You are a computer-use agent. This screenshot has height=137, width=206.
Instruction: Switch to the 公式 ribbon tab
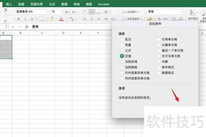(52, 4)
